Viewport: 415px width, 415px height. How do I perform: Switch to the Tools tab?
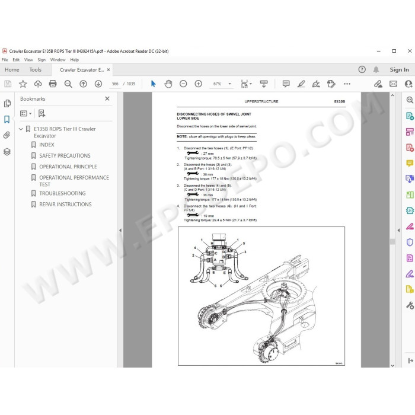(x=35, y=70)
